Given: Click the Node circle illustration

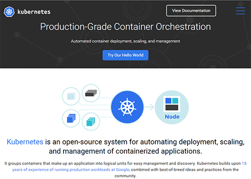Looking at the screenshot, I should coord(172,107).
